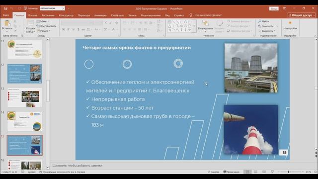Click the Cut scissors icon
318x179 pixels.
[x=15, y=21]
